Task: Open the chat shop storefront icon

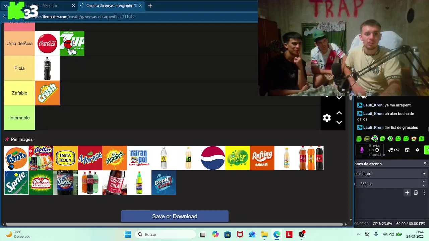Action: 407,150
